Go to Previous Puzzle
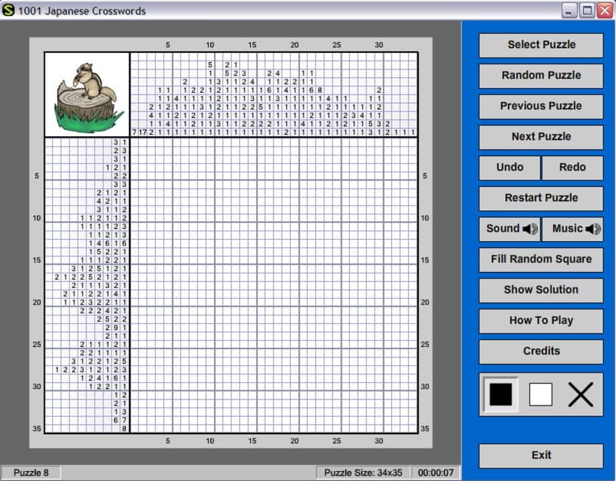Viewport: 616px width, 481px height. [541, 106]
